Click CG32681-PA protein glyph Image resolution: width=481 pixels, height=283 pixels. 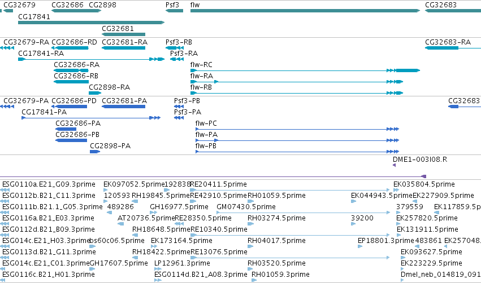coord(123,107)
